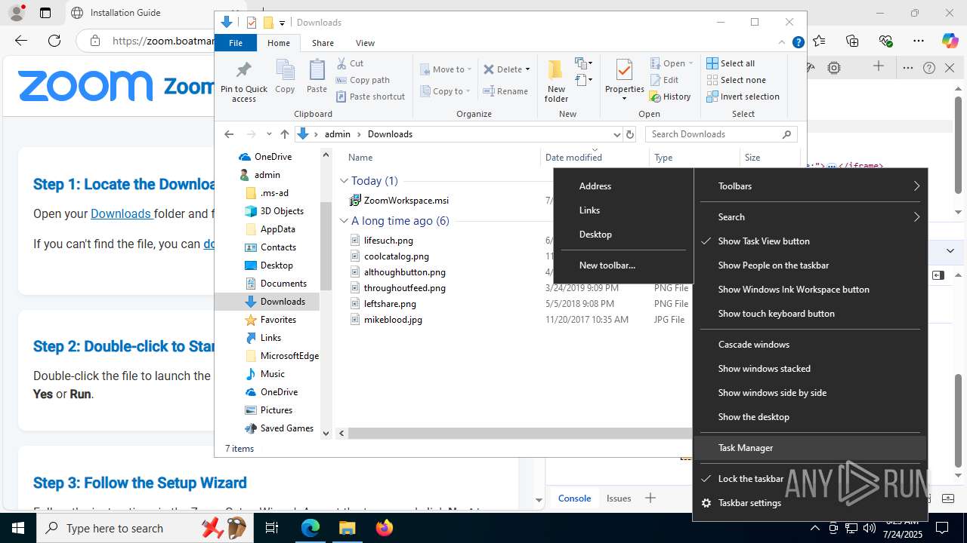The width and height of the screenshot is (967, 543).
Task: Click Select none in the ribbon
Action: 736,80
